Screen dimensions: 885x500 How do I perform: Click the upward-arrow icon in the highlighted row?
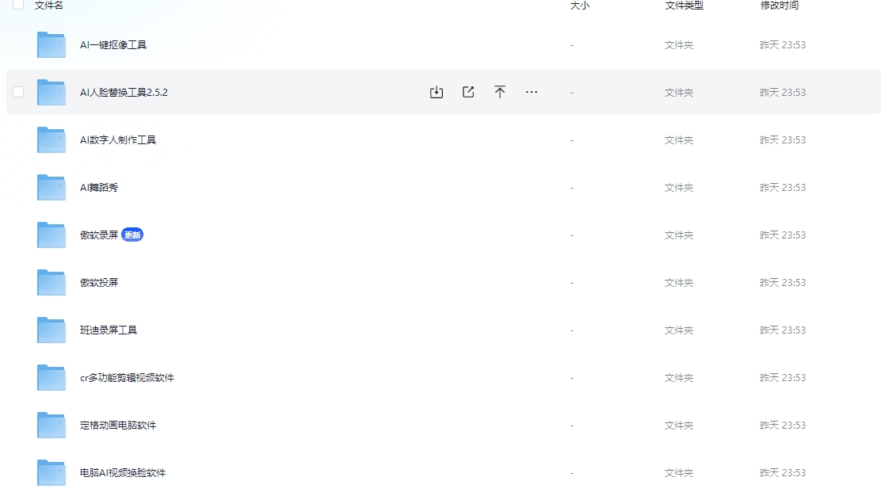click(x=500, y=92)
